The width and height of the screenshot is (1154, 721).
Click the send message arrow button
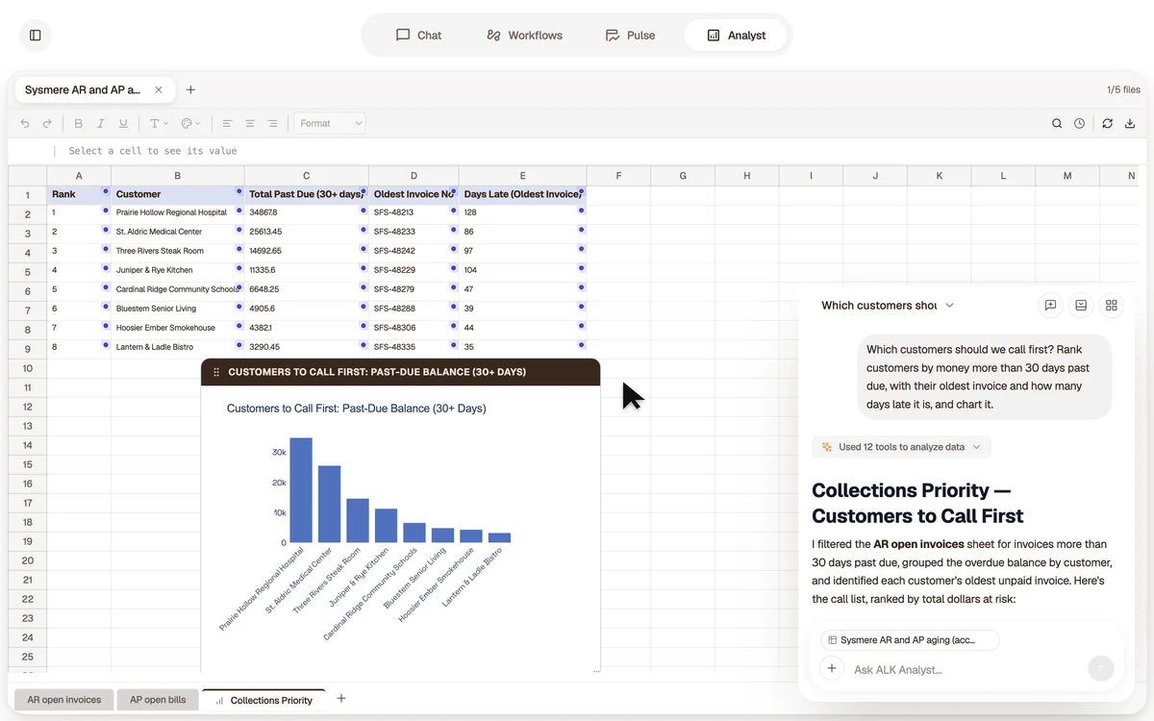tap(1101, 669)
